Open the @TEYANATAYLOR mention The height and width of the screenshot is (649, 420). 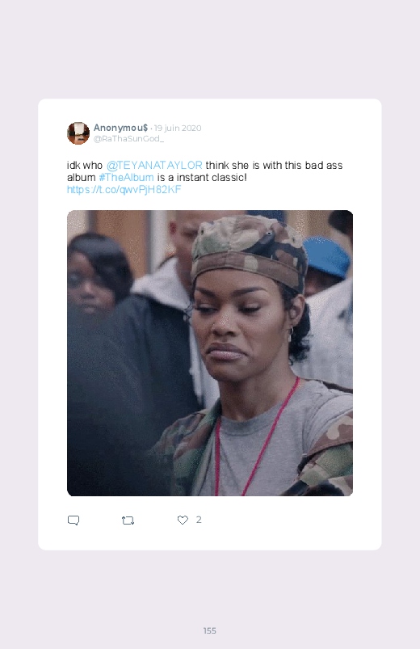[154, 165]
